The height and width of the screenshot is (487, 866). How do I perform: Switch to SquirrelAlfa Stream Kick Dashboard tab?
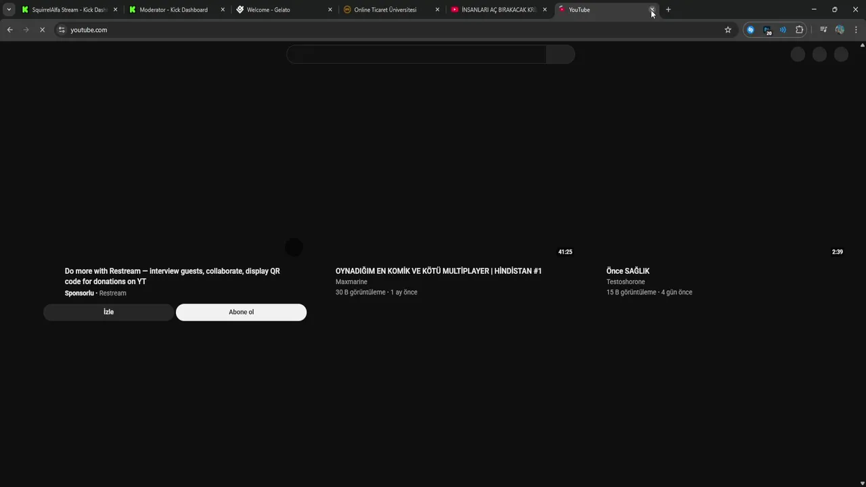click(x=70, y=9)
